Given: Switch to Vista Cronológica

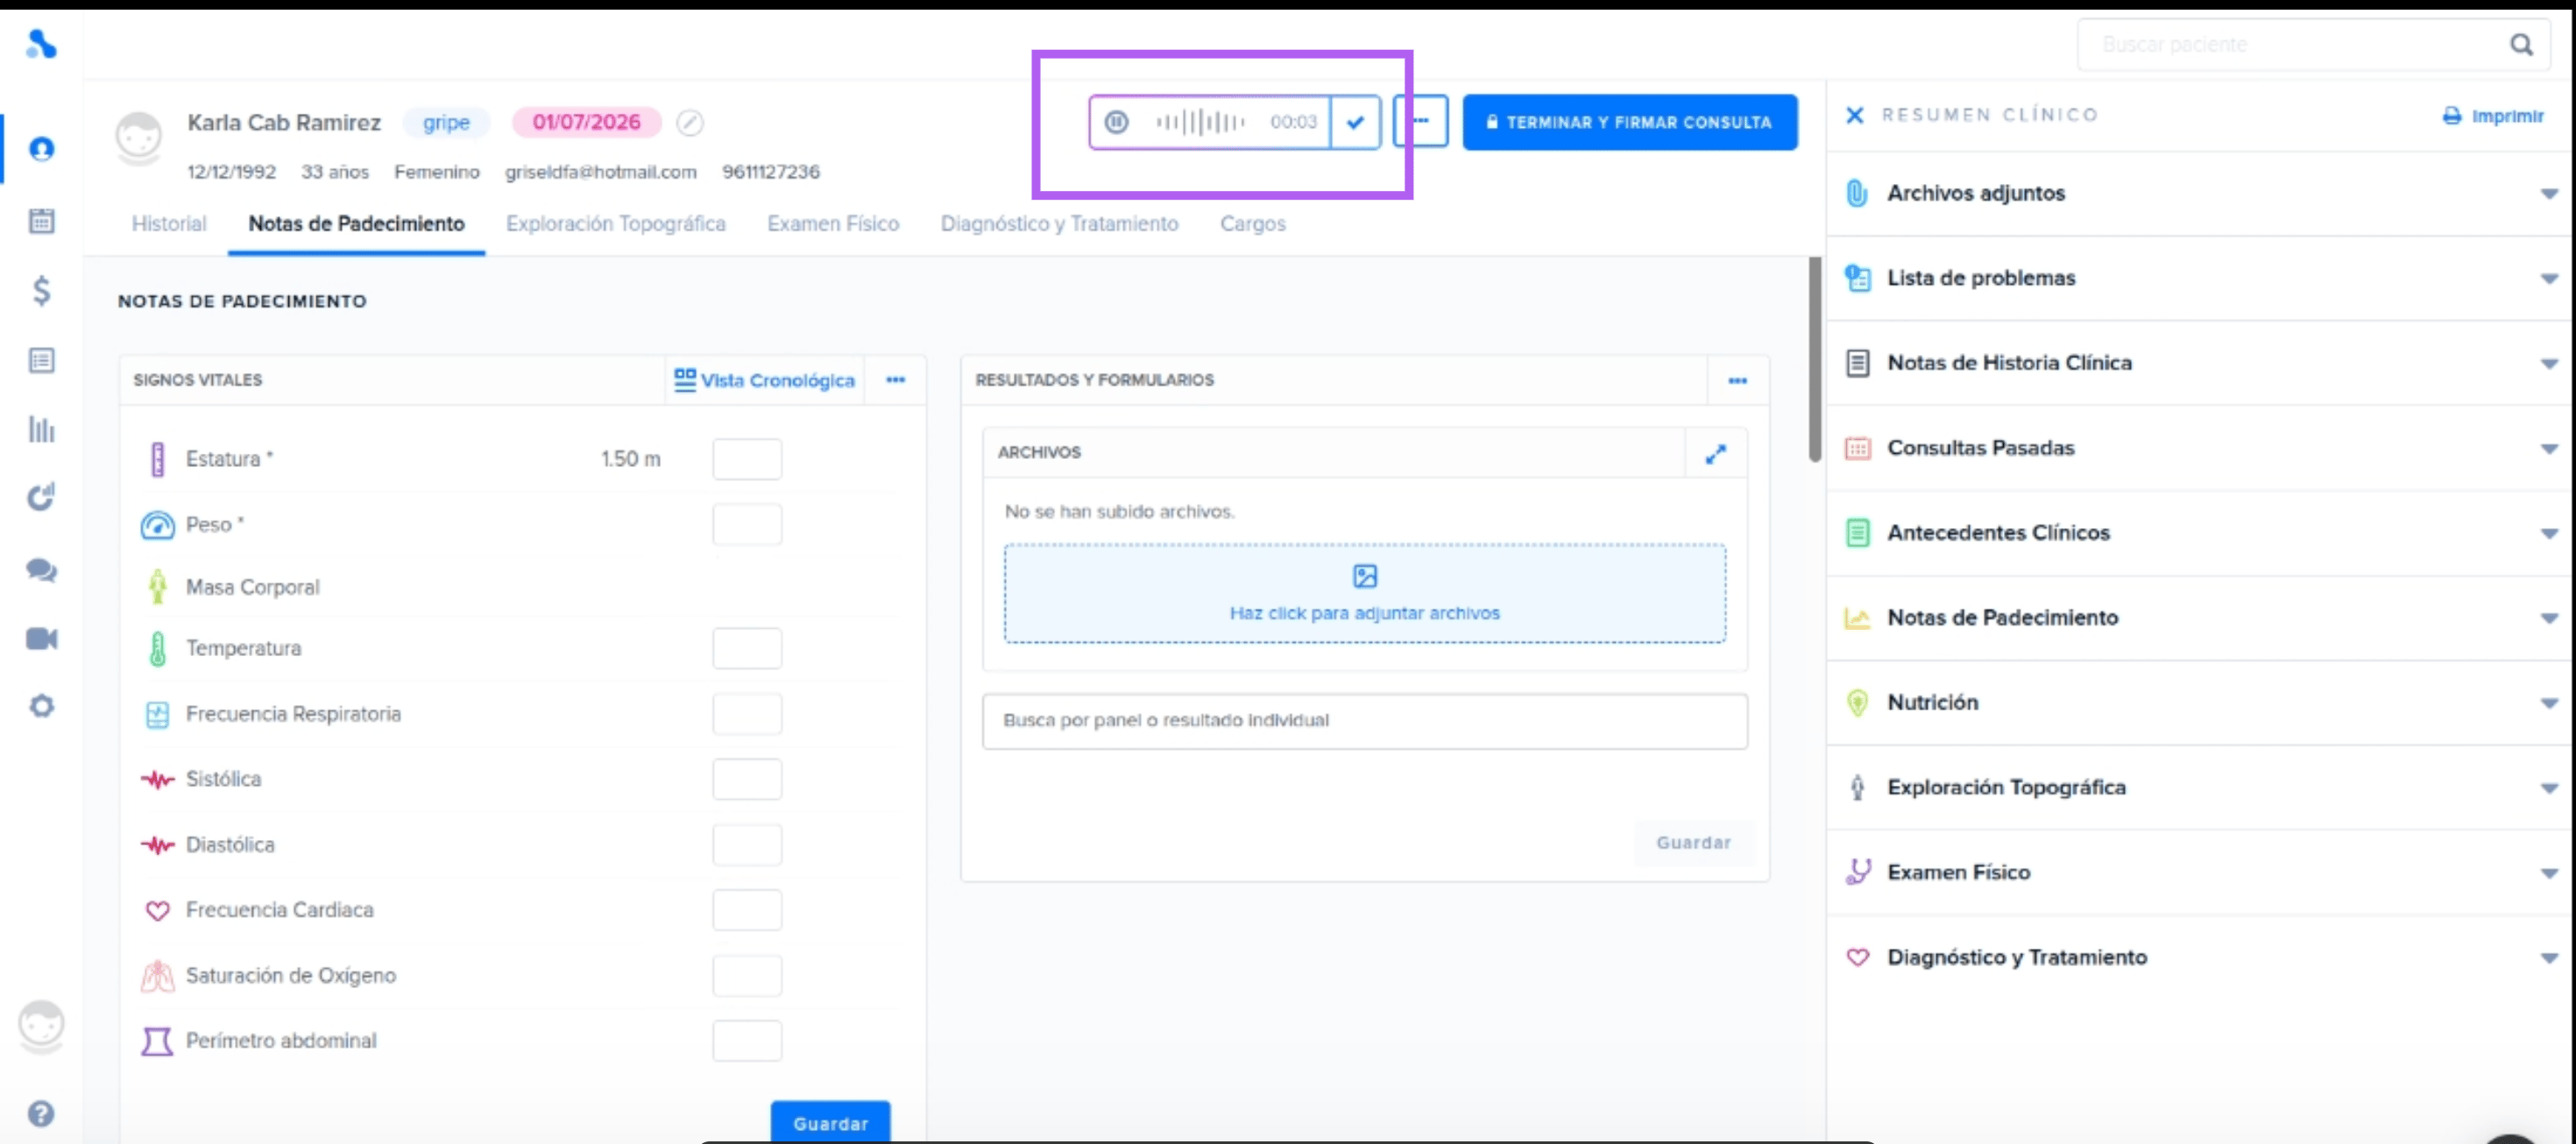Looking at the screenshot, I should coord(764,380).
